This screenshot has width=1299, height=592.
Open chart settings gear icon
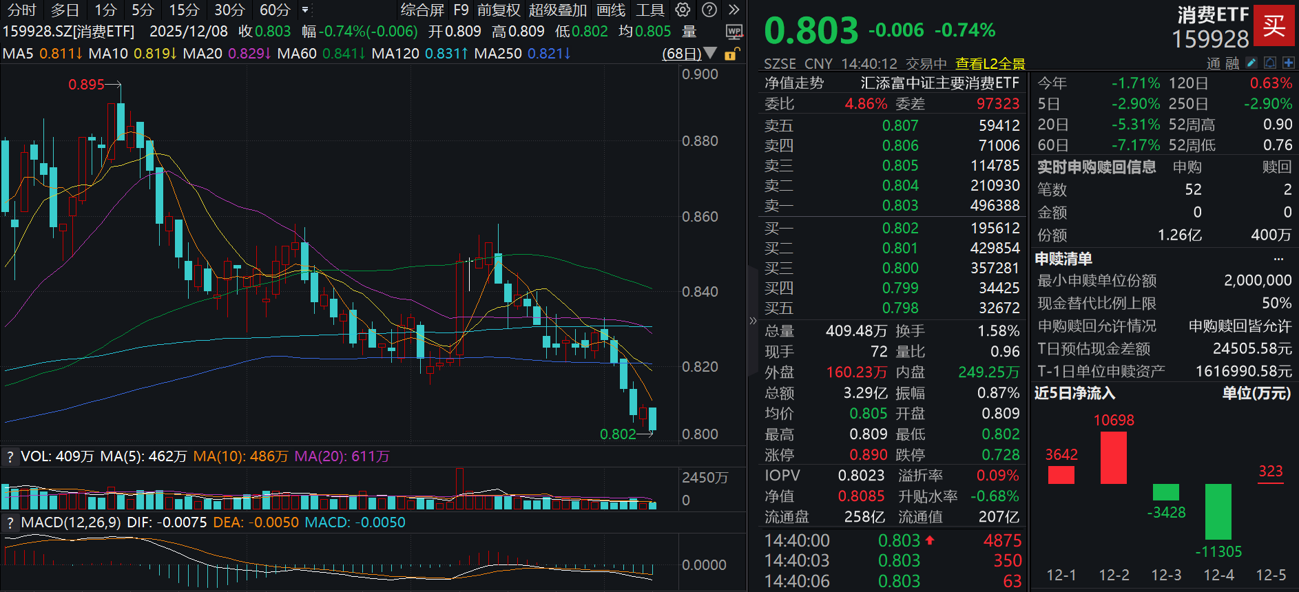tap(683, 10)
